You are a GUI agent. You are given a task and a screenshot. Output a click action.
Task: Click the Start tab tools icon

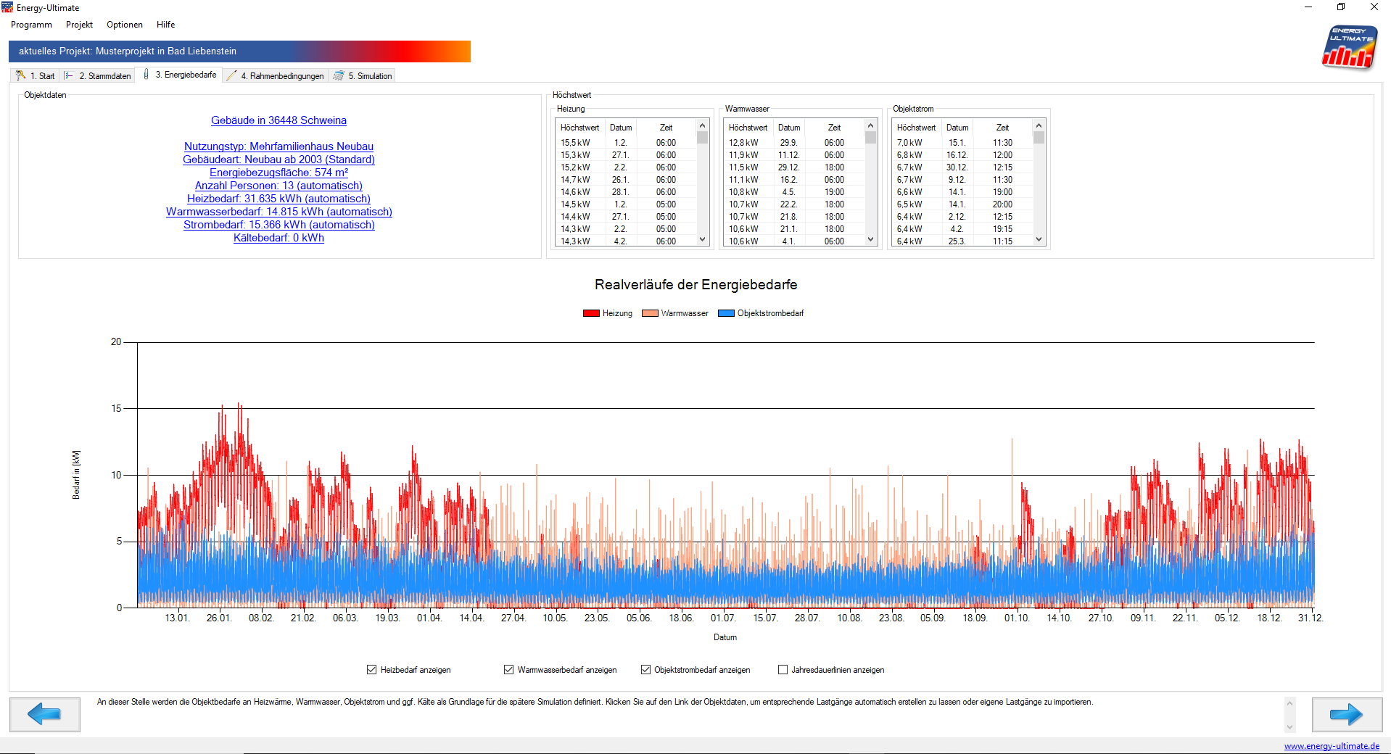20,75
